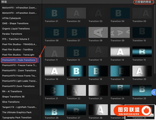Select PremiumVFX - Fade Transitions category
The height and width of the screenshot is (120, 156).
[19, 60]
